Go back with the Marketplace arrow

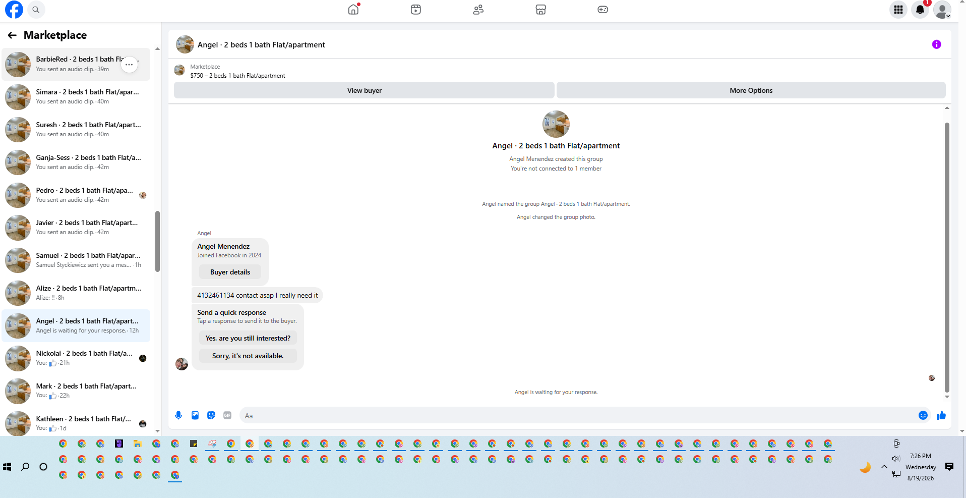(12, 35)
